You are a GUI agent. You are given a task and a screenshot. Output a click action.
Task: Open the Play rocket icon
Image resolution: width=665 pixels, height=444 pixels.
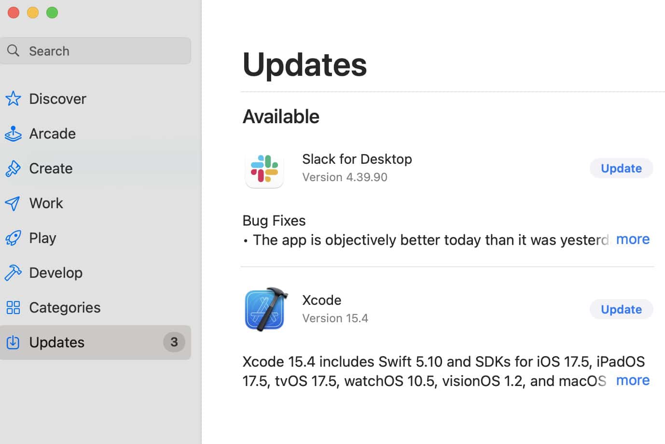point(13,238)
